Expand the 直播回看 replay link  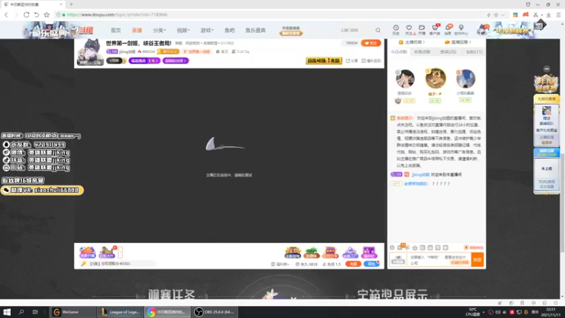pyautogui.click(x=458, y=42)
